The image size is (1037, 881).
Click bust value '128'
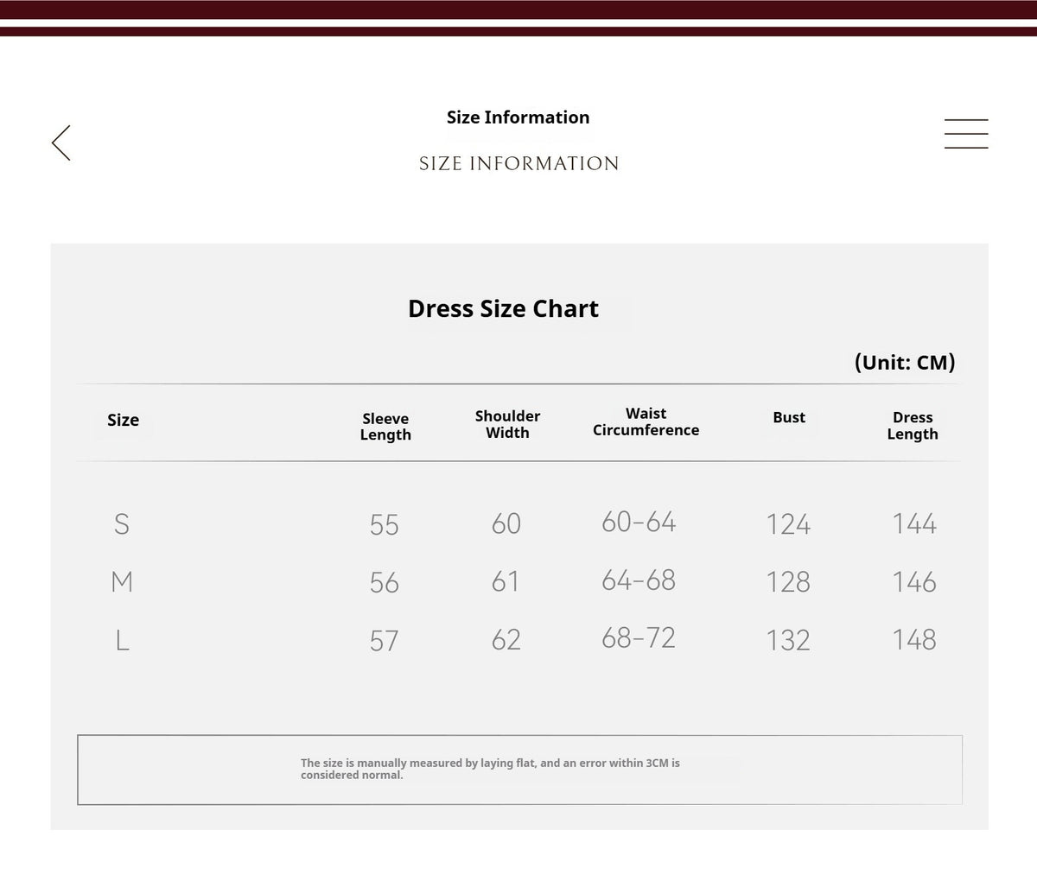[788, 582]
